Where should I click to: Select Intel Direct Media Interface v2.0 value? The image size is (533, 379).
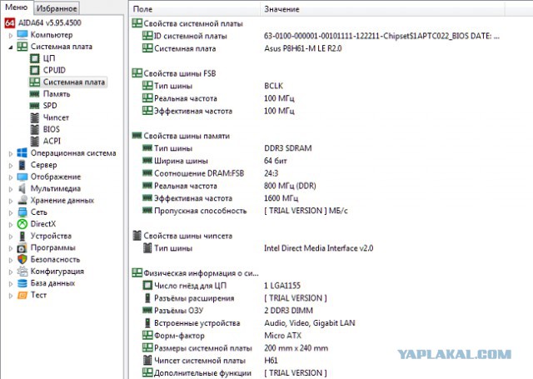point(318,248)
